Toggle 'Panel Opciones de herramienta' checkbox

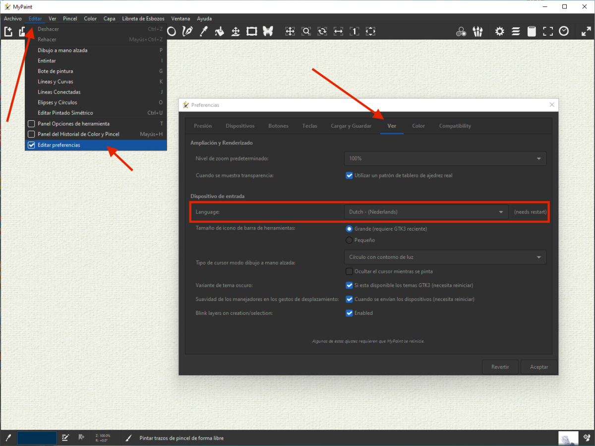(31, 124)
